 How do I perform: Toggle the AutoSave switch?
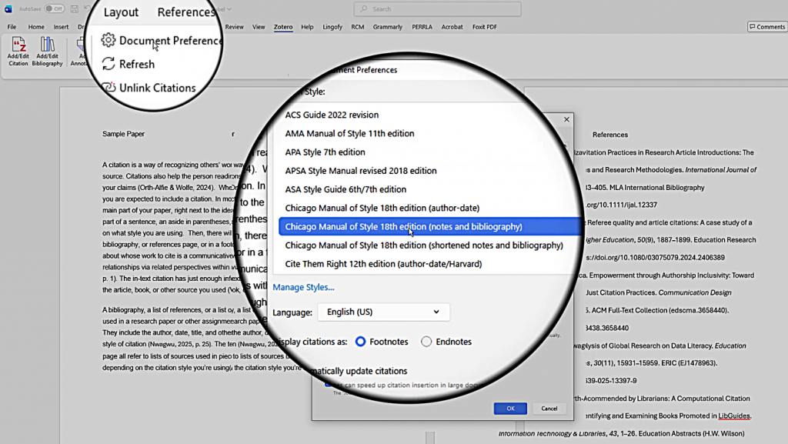coord(54,8)
